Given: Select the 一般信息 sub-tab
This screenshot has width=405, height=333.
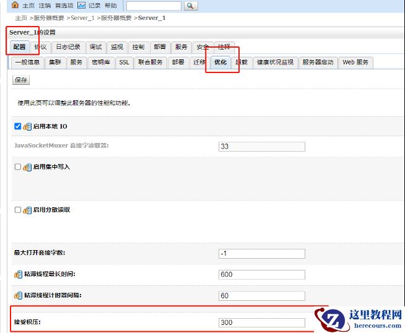Looking at the screenshot, I should point(27,63).
